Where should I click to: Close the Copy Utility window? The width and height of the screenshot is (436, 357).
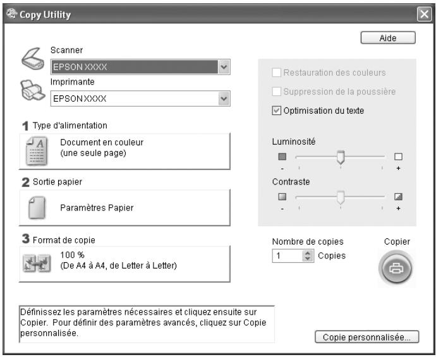pos(424,14)
